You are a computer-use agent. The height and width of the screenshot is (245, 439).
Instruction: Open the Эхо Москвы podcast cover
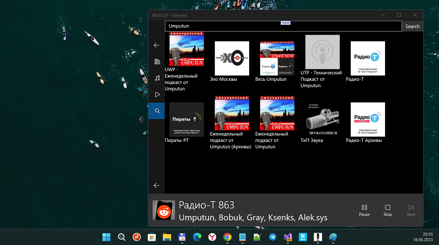coord(232,58)
